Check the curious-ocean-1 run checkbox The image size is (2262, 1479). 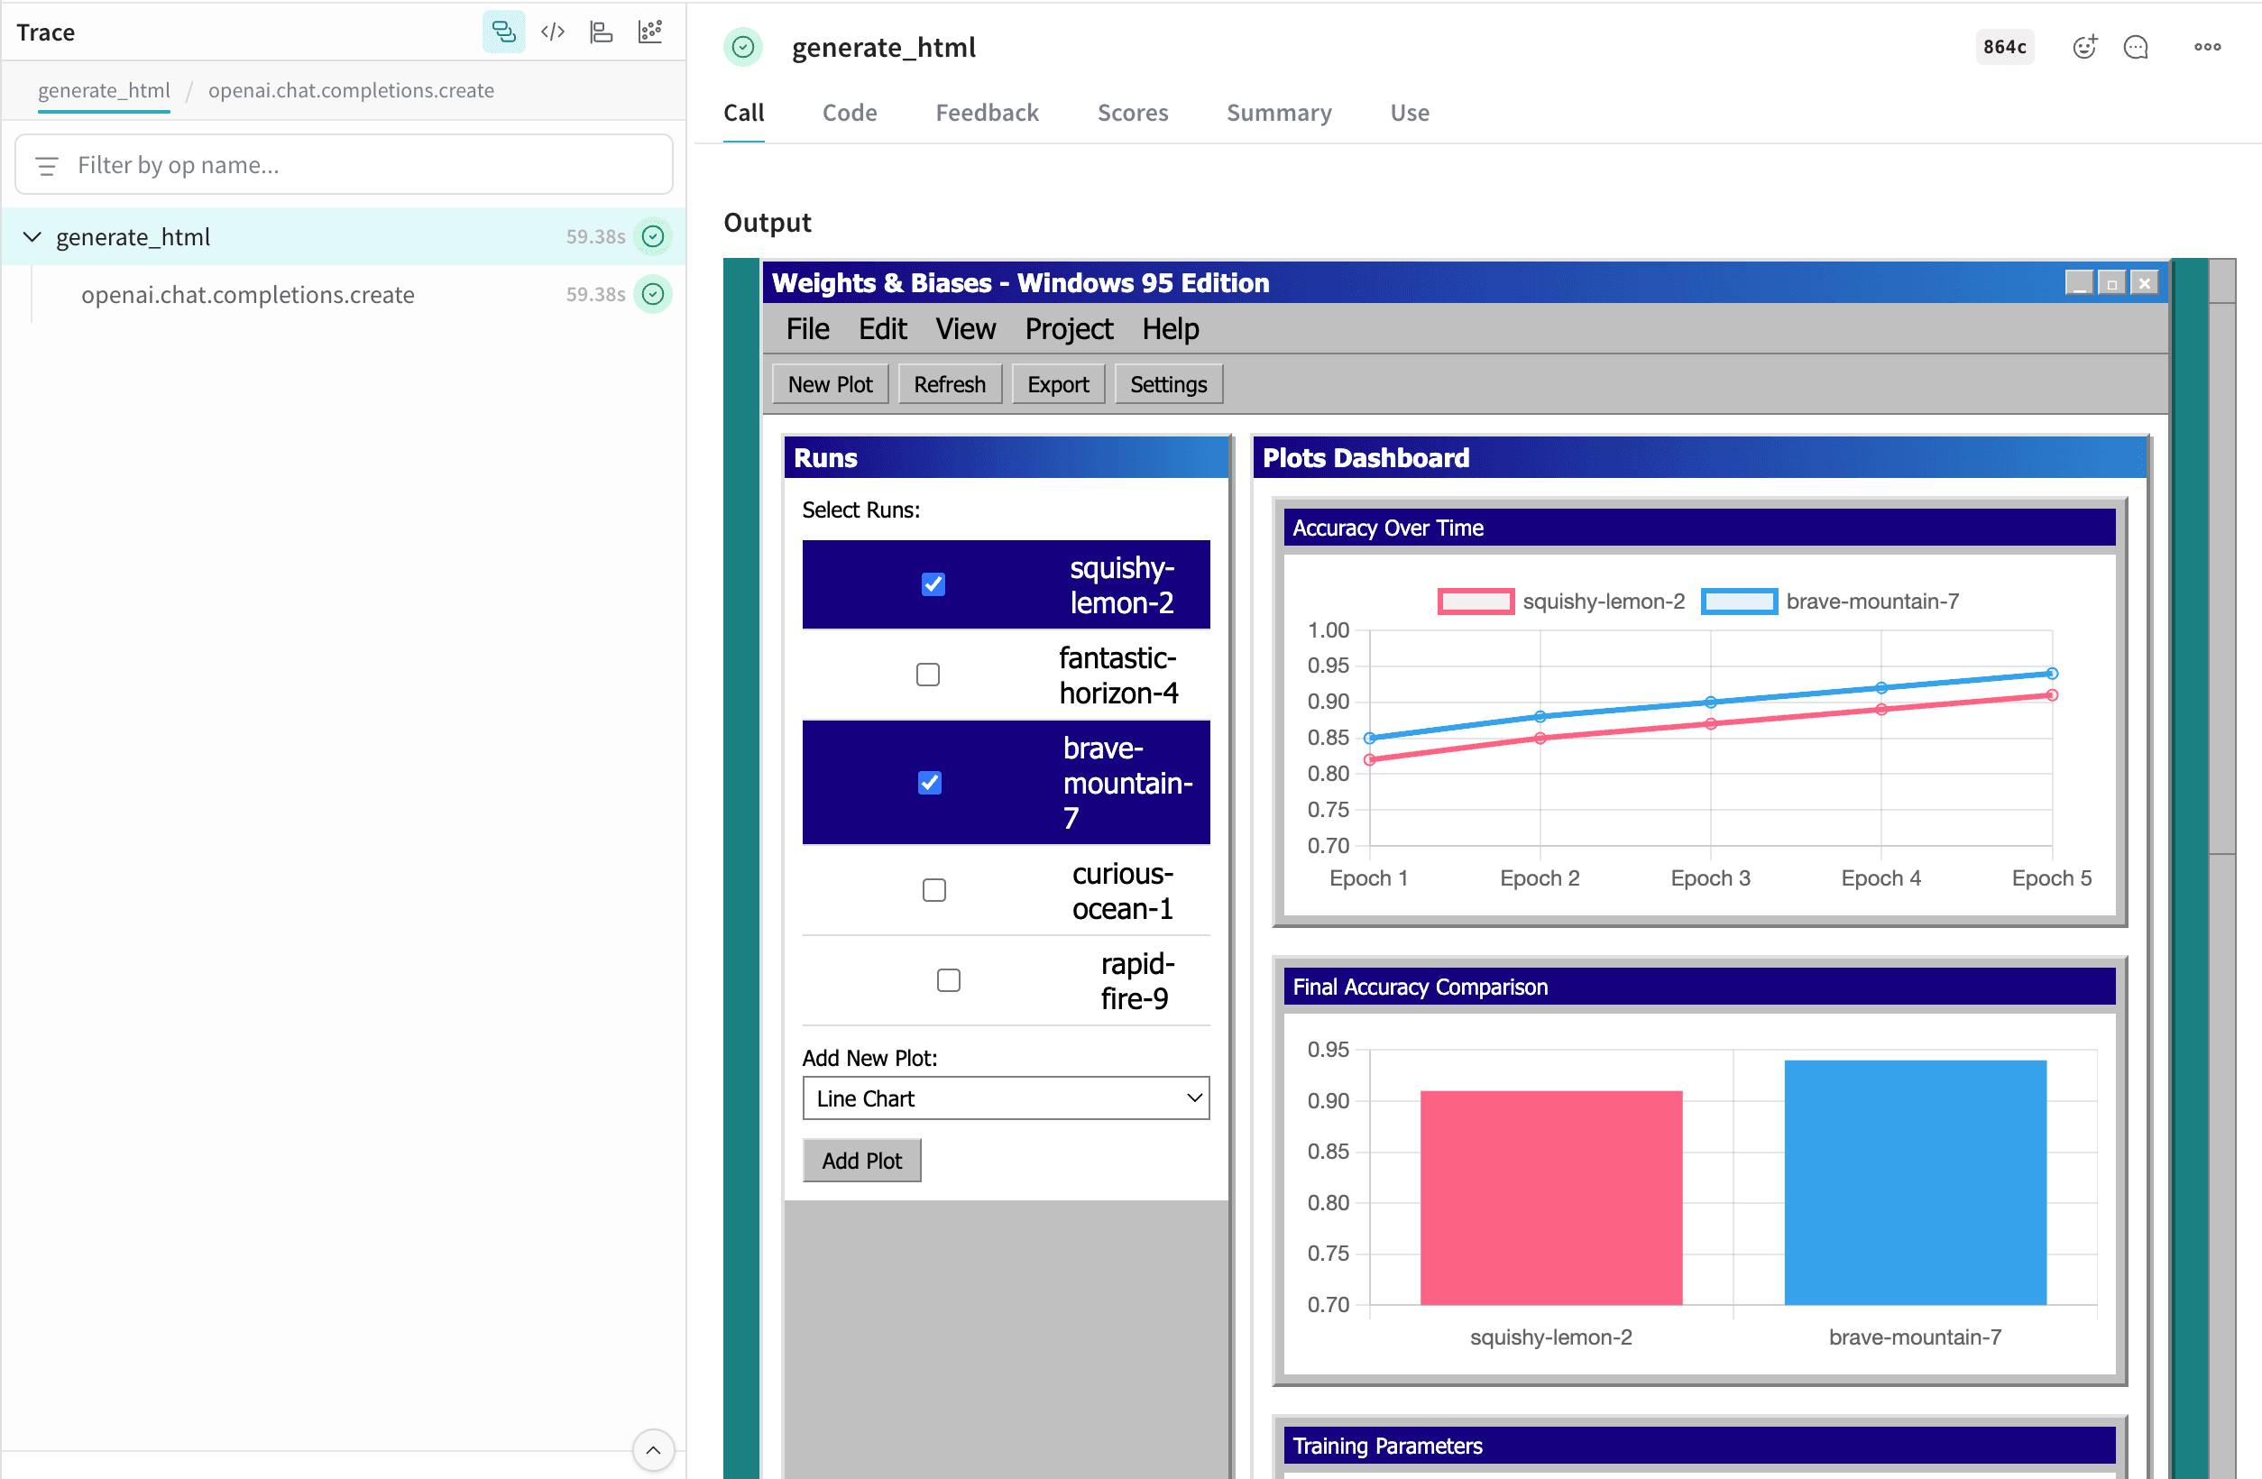[x=934, y=891]
